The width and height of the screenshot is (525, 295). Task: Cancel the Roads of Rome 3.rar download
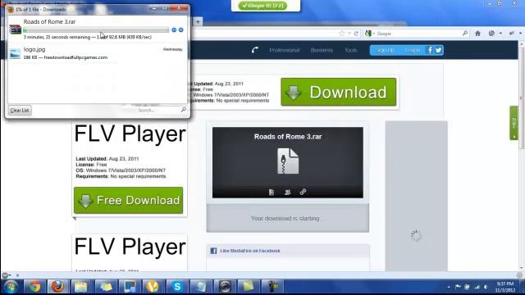(x=180, y=29)
